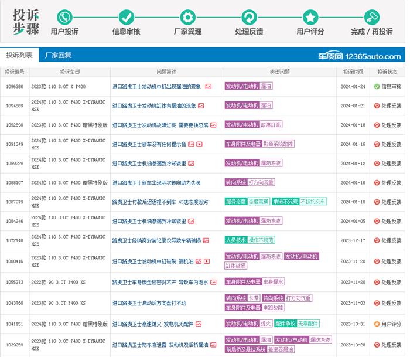The height and width of the screenshot is (357, 410).
Task: Open complaint 路虎卫士付款后迟迟提不到车 4S店态度恶劣
Action: [160, 202]
